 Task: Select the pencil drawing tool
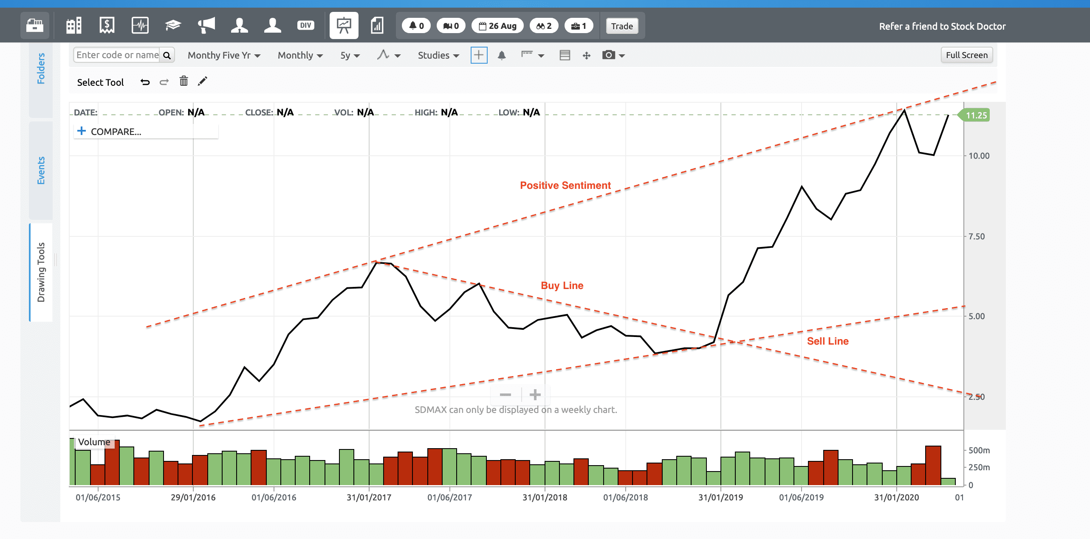coord(203,81)
